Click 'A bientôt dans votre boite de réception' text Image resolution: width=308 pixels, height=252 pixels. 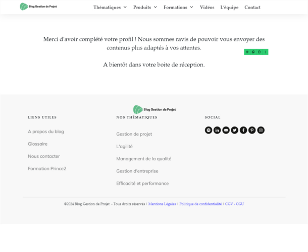click(154, 65)
